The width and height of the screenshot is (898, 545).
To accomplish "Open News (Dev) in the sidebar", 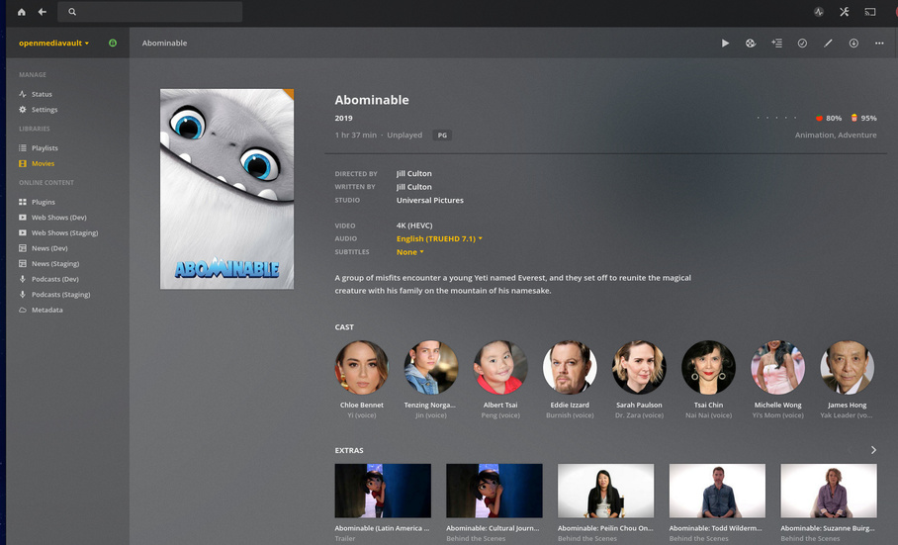I will (x=44, y=248).
